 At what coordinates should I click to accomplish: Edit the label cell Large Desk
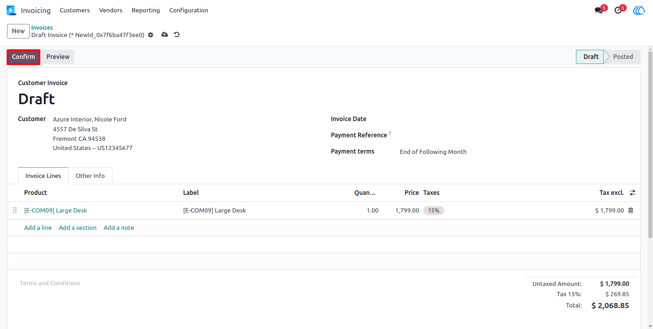[214, 210]
